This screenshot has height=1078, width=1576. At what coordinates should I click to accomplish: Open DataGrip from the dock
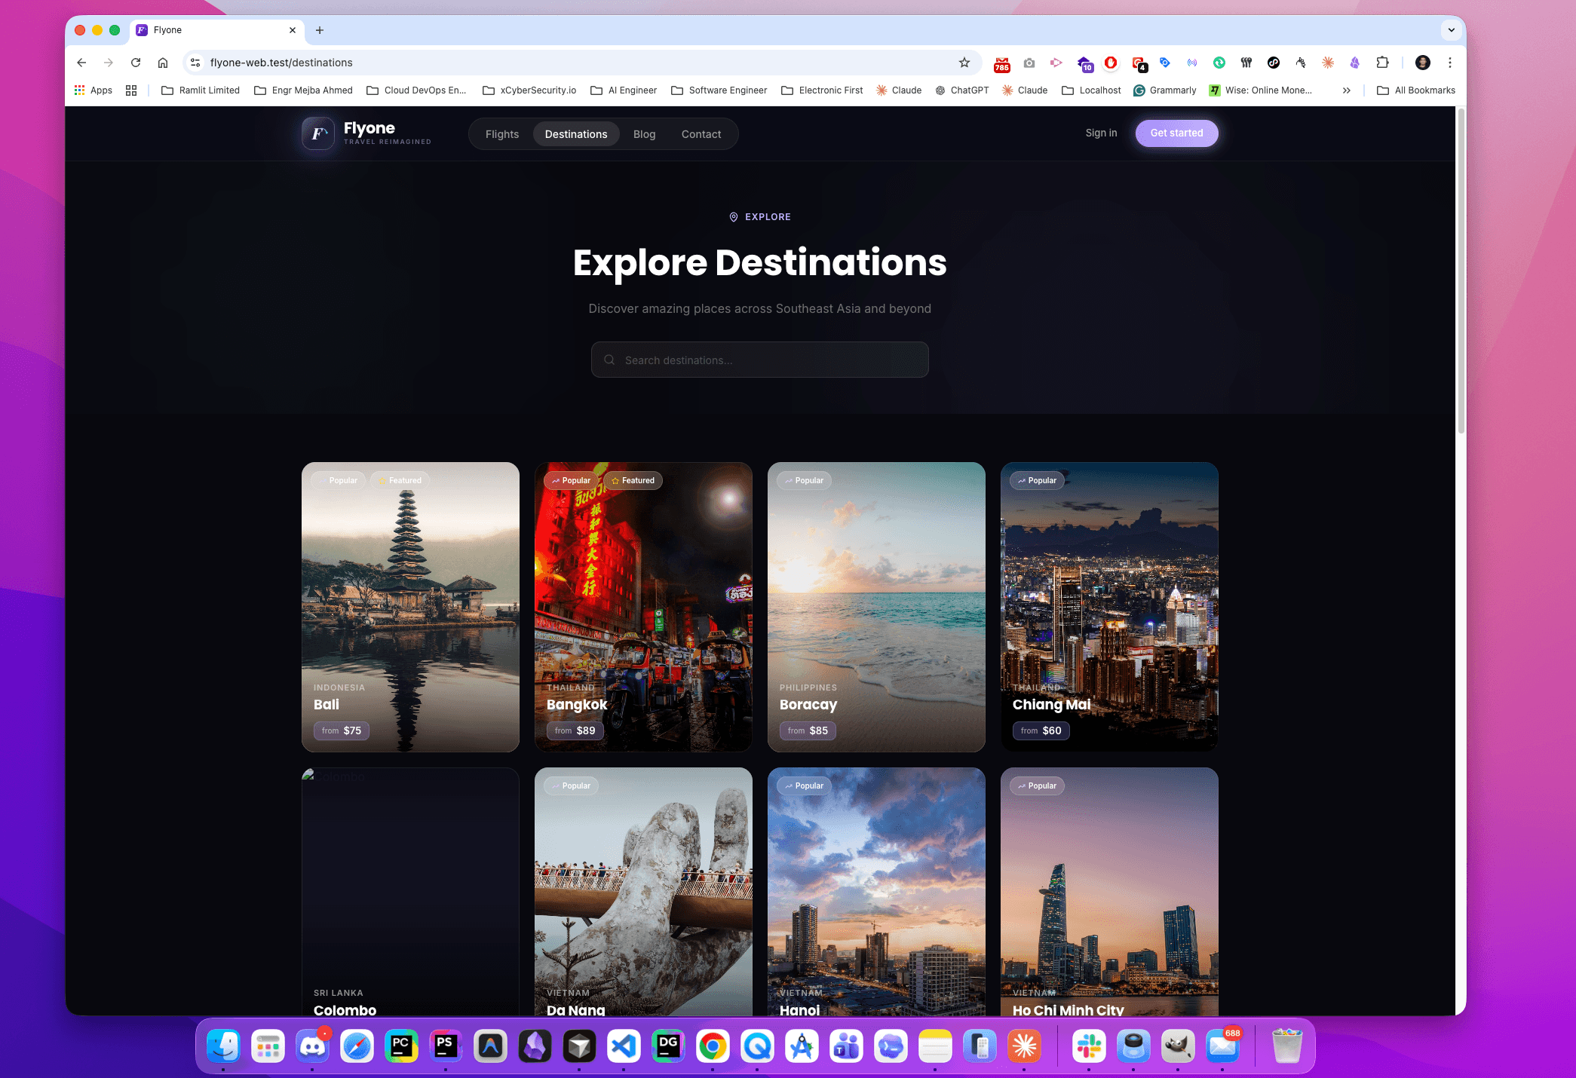click(668, 1046)
